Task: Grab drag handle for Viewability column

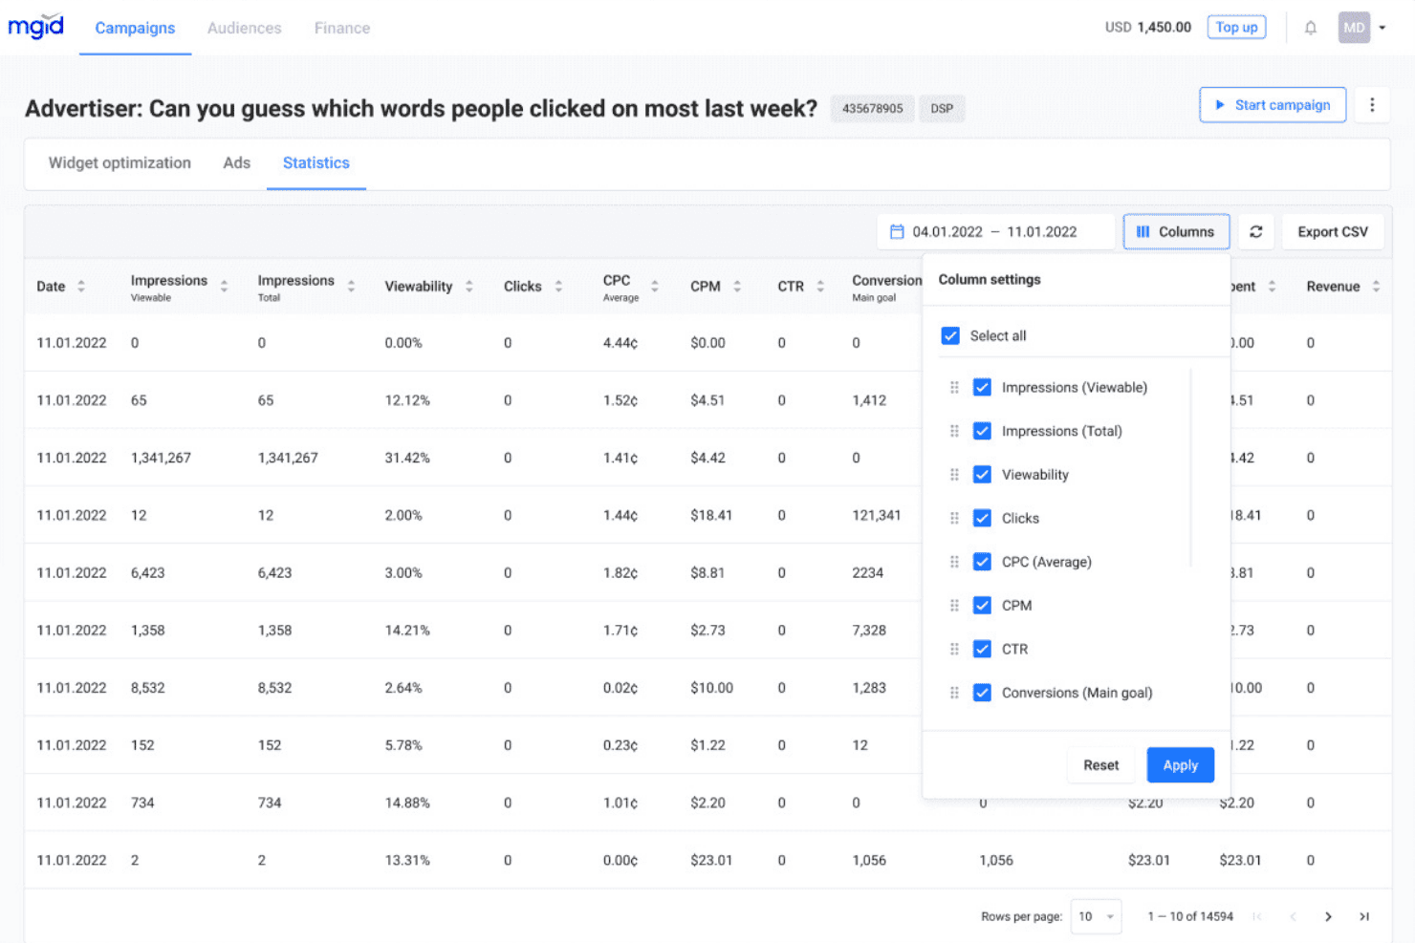Action: pos(954,475)
